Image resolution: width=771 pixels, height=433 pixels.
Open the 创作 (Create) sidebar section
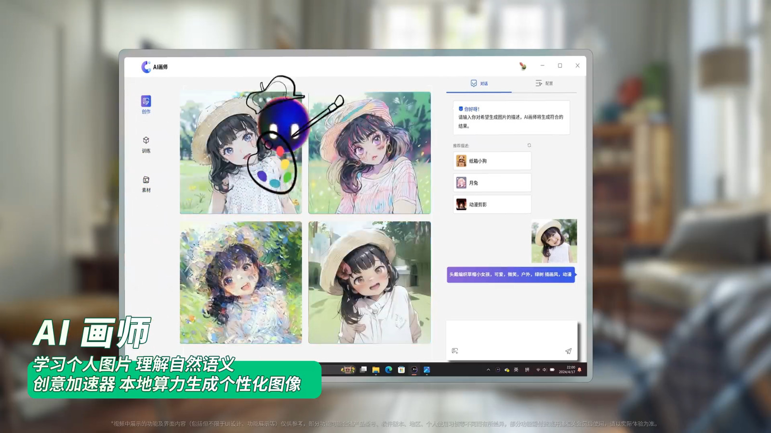146,104
